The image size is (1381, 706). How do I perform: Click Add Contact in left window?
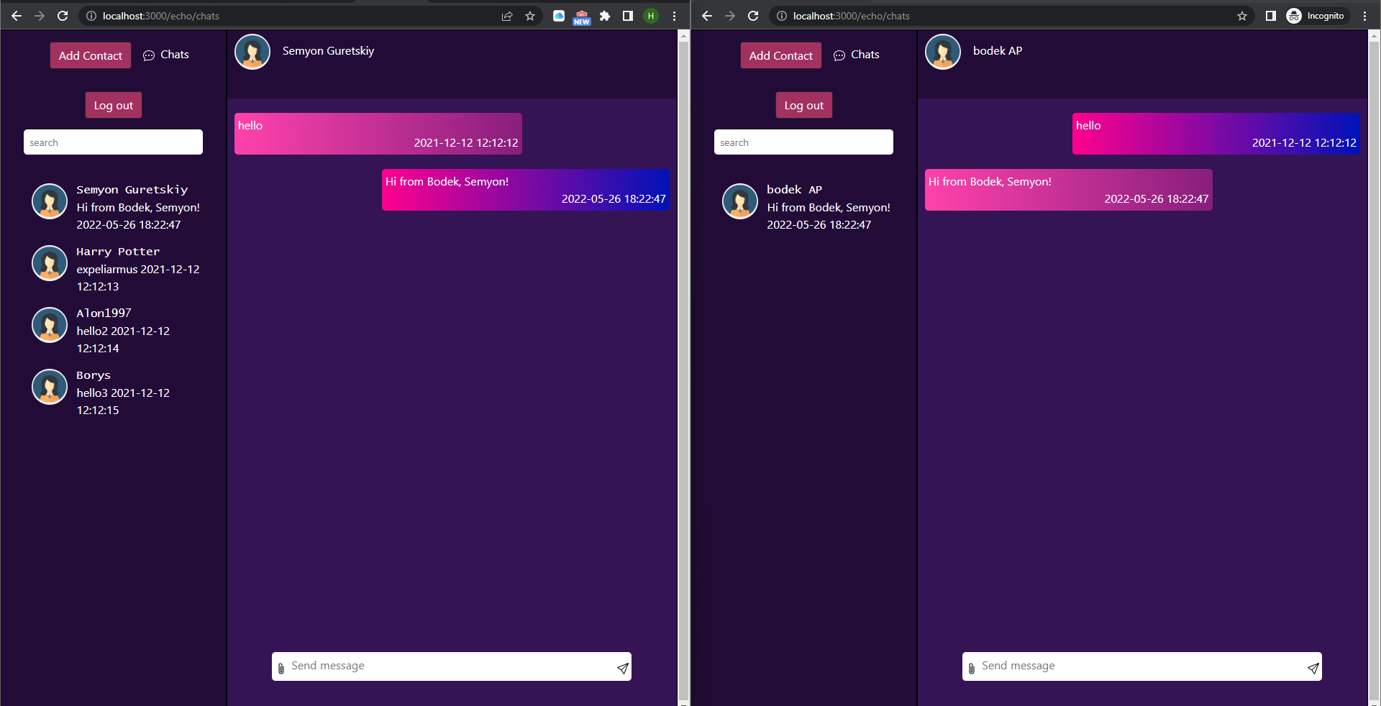pyautogui.click(x=91, y=55)
